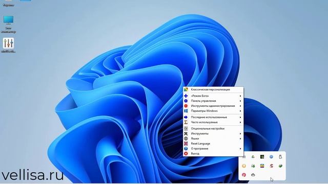Expand the «Режим Бога» submenu
This screenshot has width=328, height=184.
tap(213, 96)
